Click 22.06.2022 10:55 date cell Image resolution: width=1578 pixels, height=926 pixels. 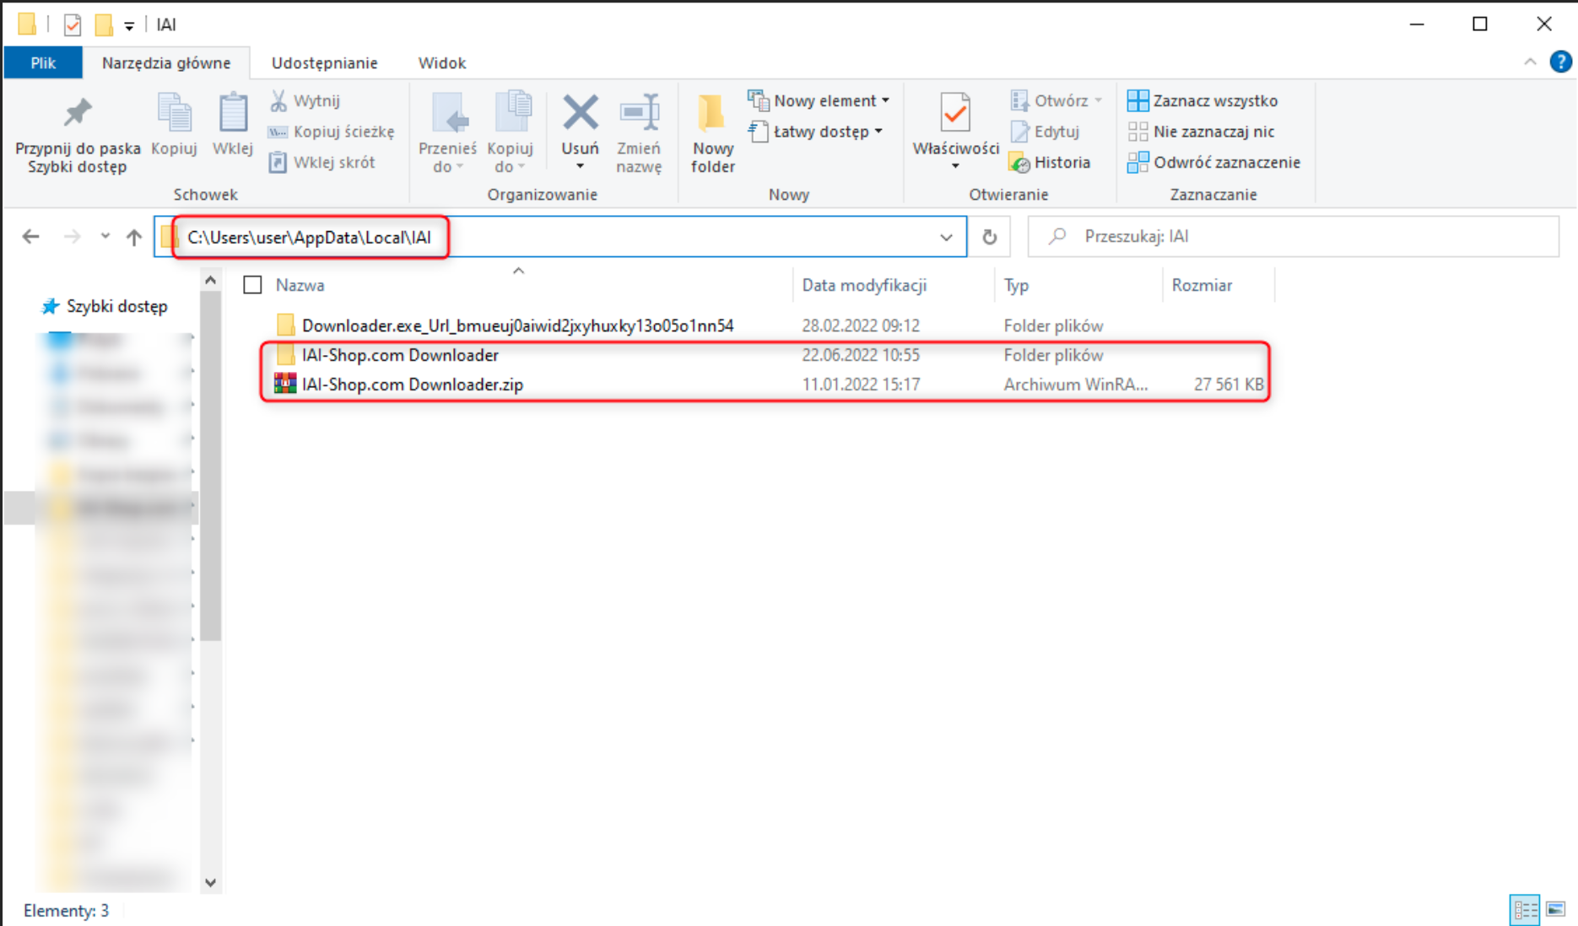pyautogui.click(x=861, y=355)
